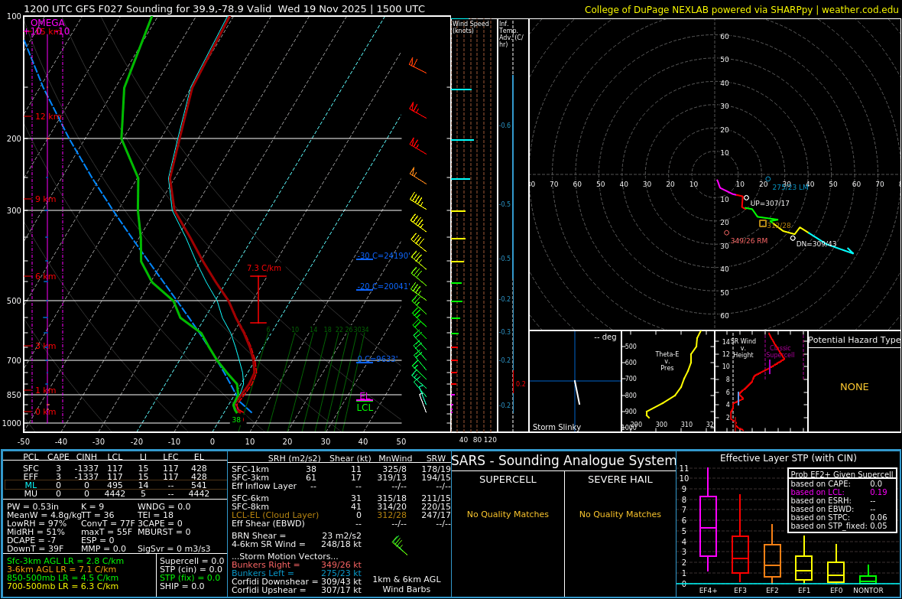
Task: Click the -20 C=20041' level label
Action: [x=383, y=286]
